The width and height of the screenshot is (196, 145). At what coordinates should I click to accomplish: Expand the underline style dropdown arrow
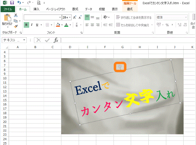(41, 25)
